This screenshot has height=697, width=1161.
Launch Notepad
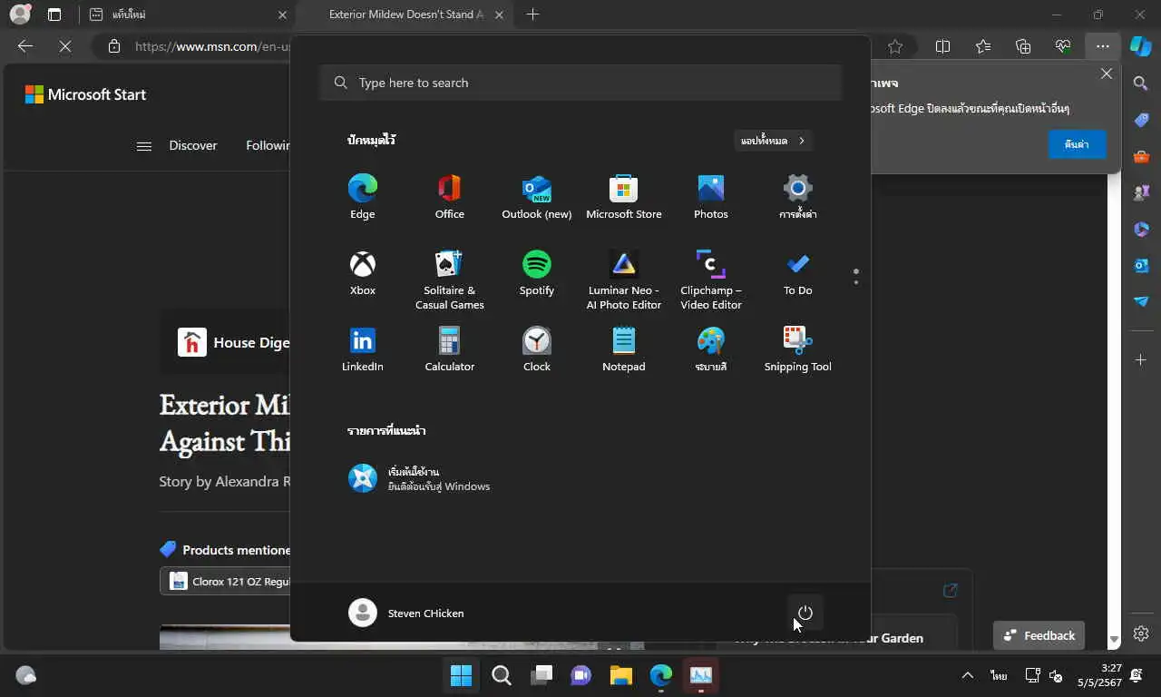pyautogui.click(x=623, y=349)
